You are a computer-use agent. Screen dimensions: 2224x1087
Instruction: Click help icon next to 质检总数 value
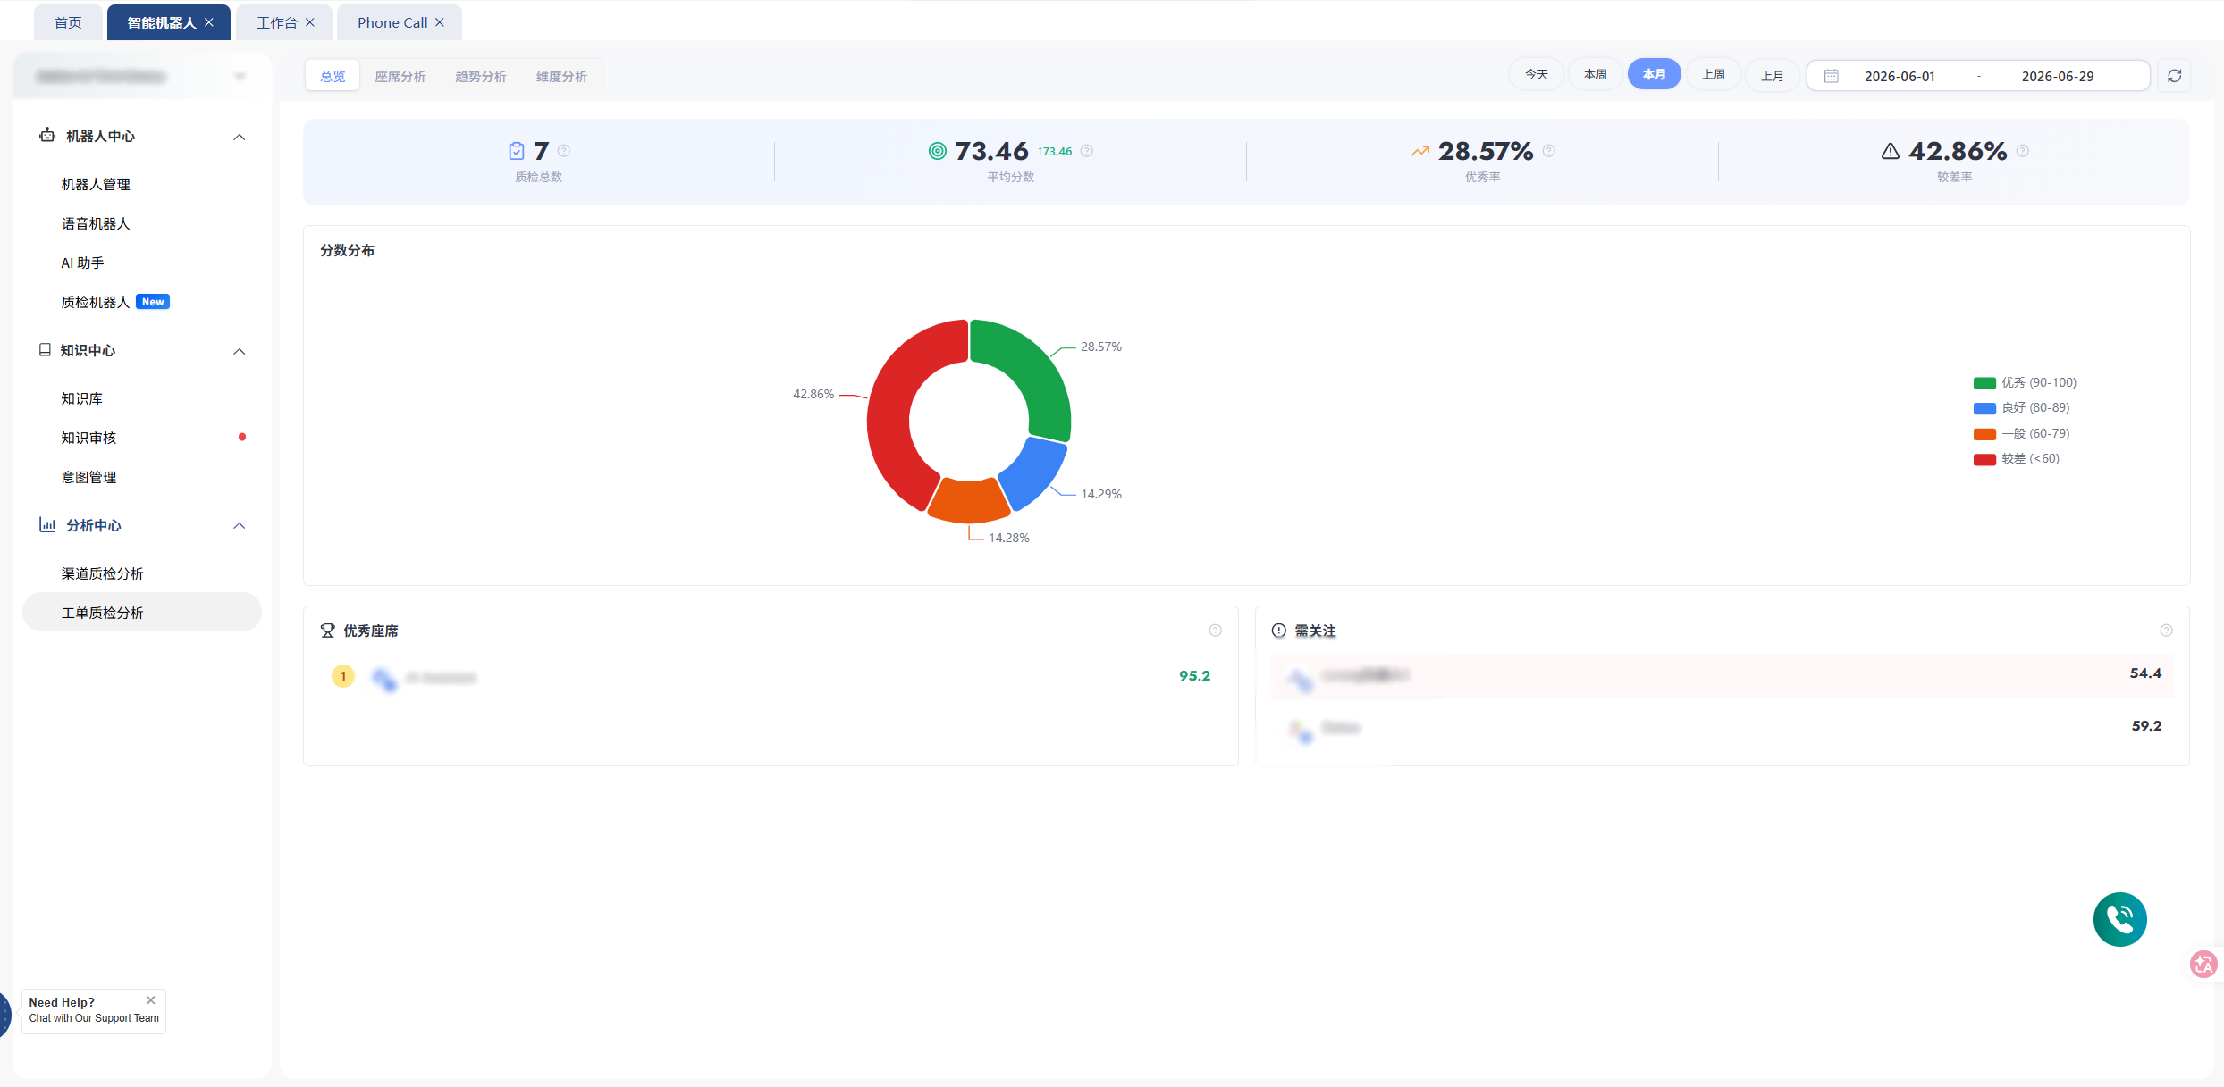[x=564, y=151]
